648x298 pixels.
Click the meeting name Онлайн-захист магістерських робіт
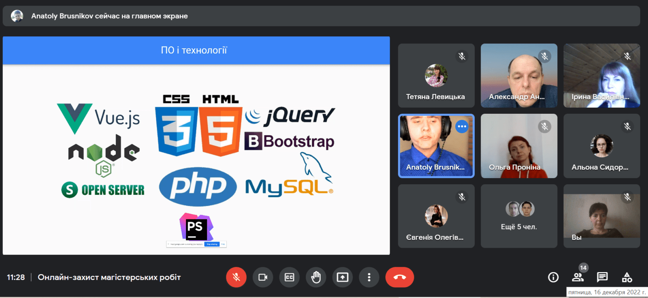click(109, 277)
